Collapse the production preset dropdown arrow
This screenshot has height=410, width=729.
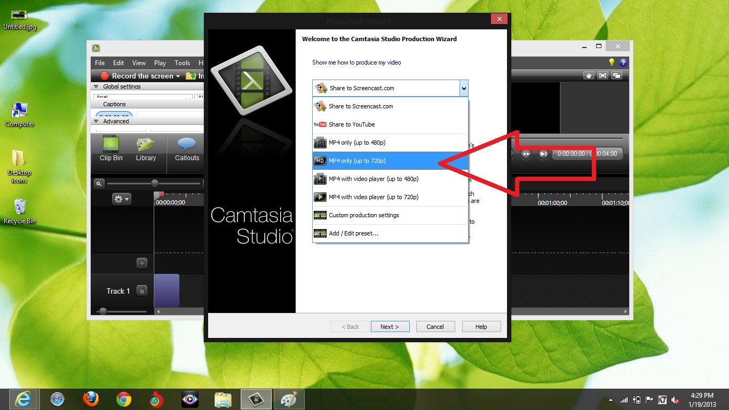464,88
